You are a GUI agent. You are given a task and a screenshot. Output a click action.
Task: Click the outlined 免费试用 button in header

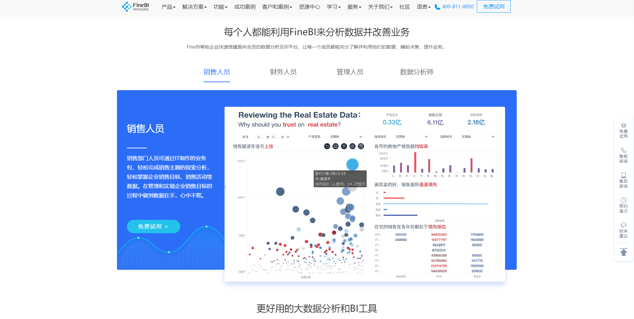494,6
